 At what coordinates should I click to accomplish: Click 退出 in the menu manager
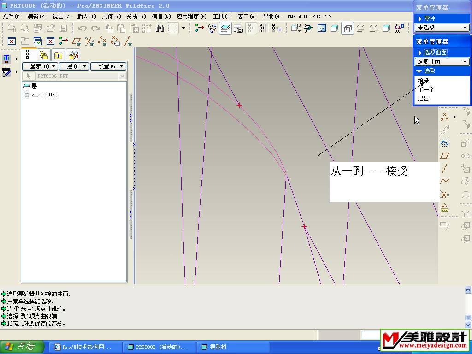pyautogui.click(x=423, y=99)
